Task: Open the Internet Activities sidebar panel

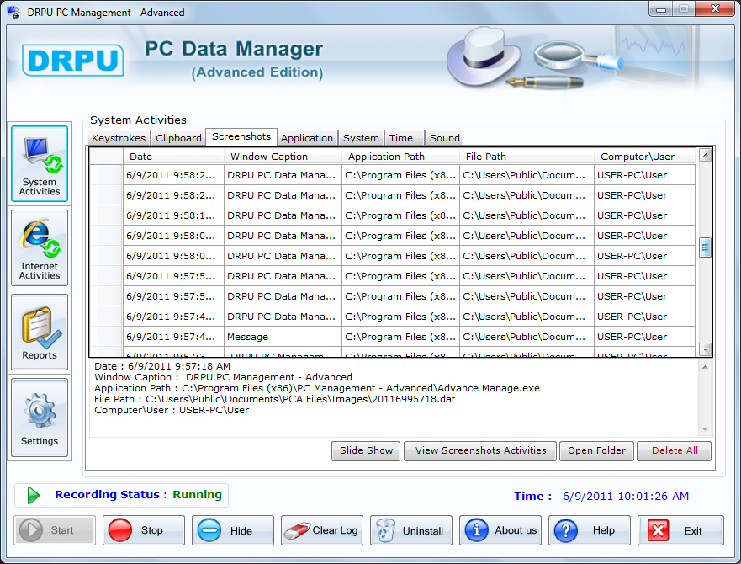Action: (40, 248)
